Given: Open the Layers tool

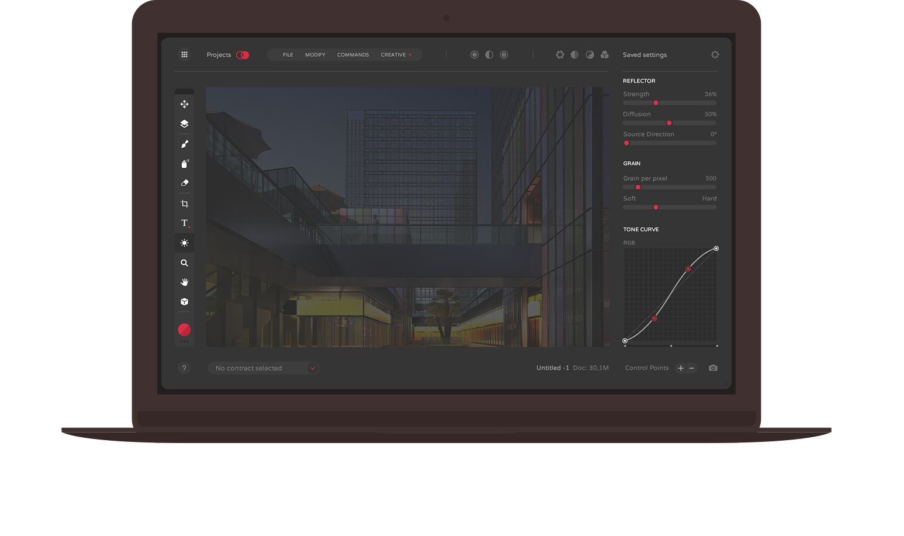Looking at the screenshot, I should point(184,124).
